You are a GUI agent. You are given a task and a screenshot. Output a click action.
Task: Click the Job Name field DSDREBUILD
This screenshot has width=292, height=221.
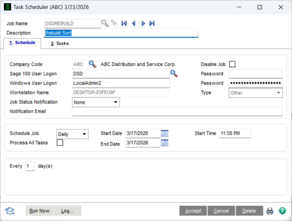[x=72, y=24]
